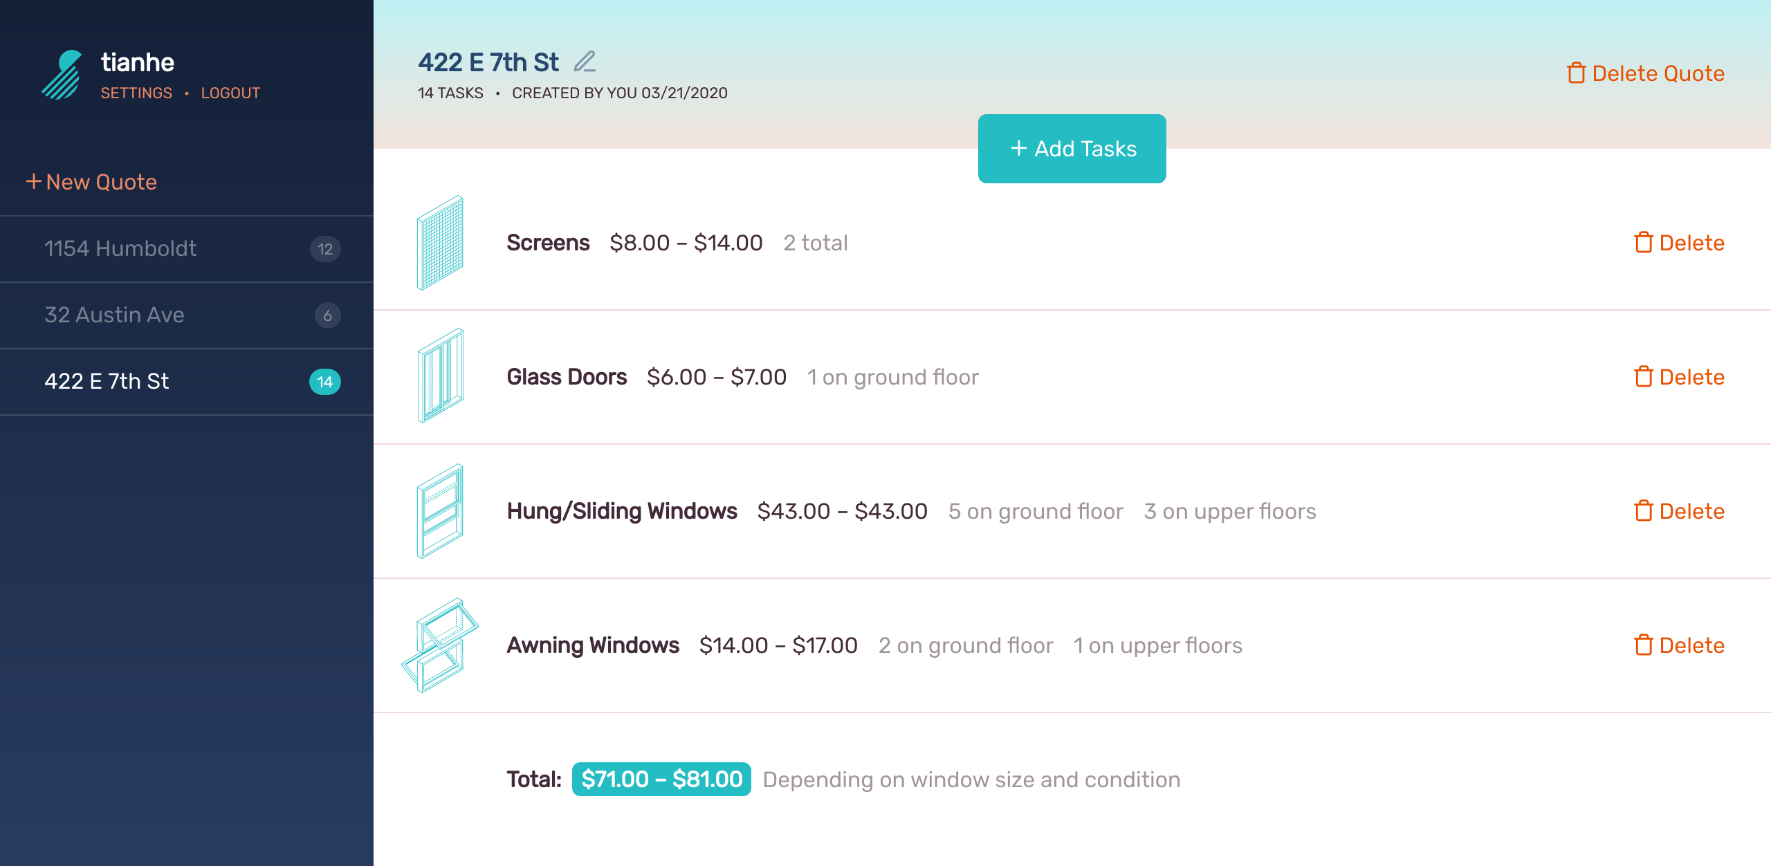This screenshot has height=866, width=1771.
Task: Click the Awning Windows illustration icon
Action: tap(440, 645)
